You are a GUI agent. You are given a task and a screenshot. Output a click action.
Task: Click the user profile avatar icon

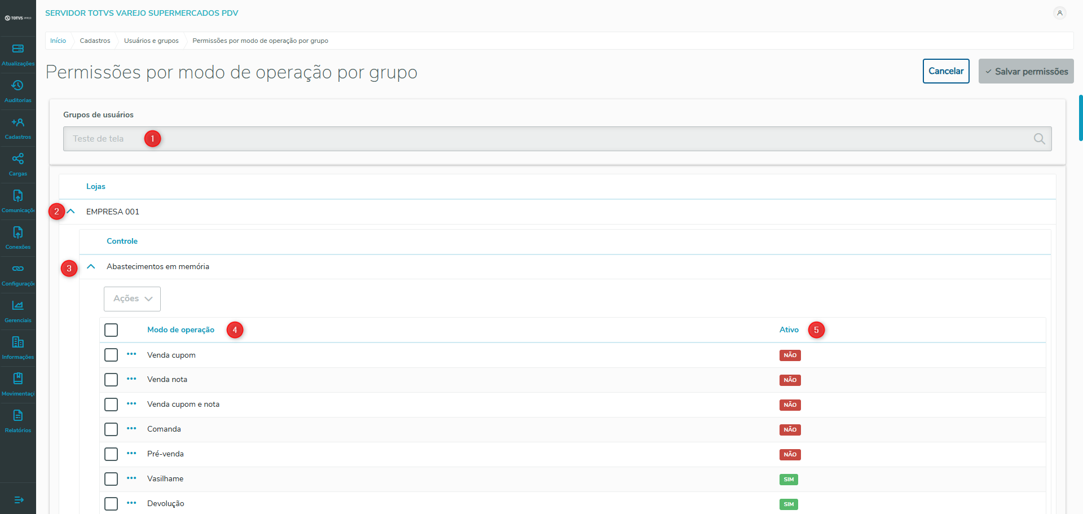click(1060, 13)
